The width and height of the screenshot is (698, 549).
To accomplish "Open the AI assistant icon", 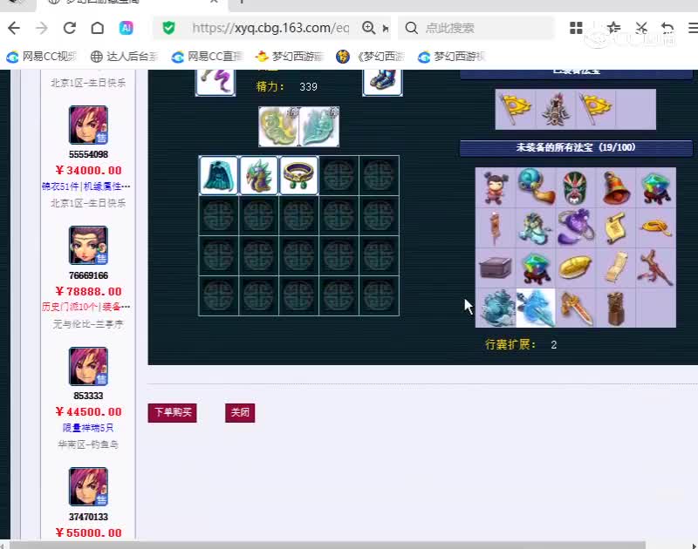I will (x=126, y=28).
